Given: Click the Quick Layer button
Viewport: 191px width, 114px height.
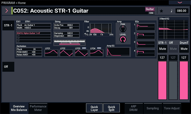Looking at the screenshot, I should tap(94, 108).
